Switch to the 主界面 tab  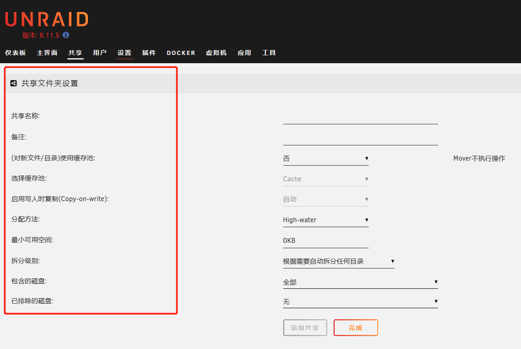[x=47, y=53]
